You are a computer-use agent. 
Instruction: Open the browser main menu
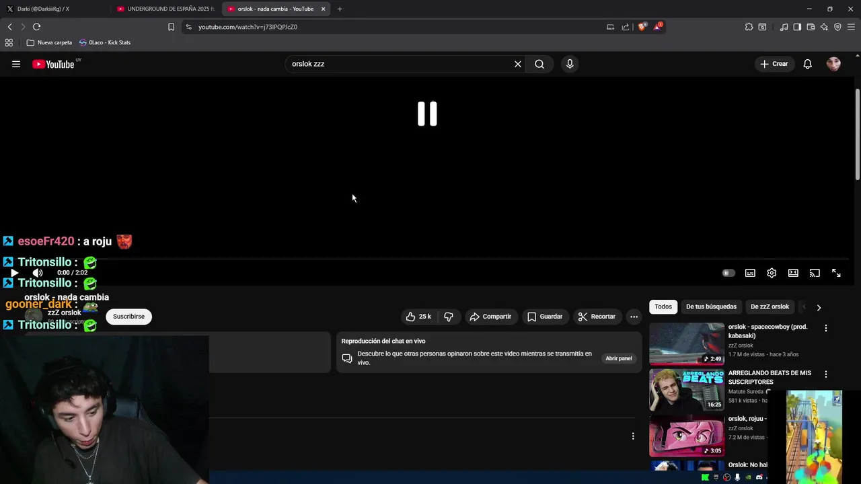pyautogui.click(x=851, y=27)
